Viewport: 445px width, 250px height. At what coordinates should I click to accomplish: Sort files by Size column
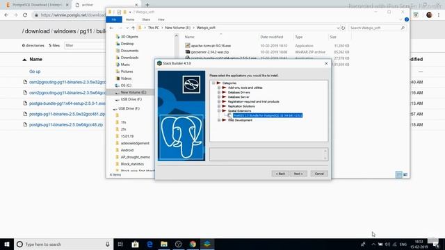point(333,37)
